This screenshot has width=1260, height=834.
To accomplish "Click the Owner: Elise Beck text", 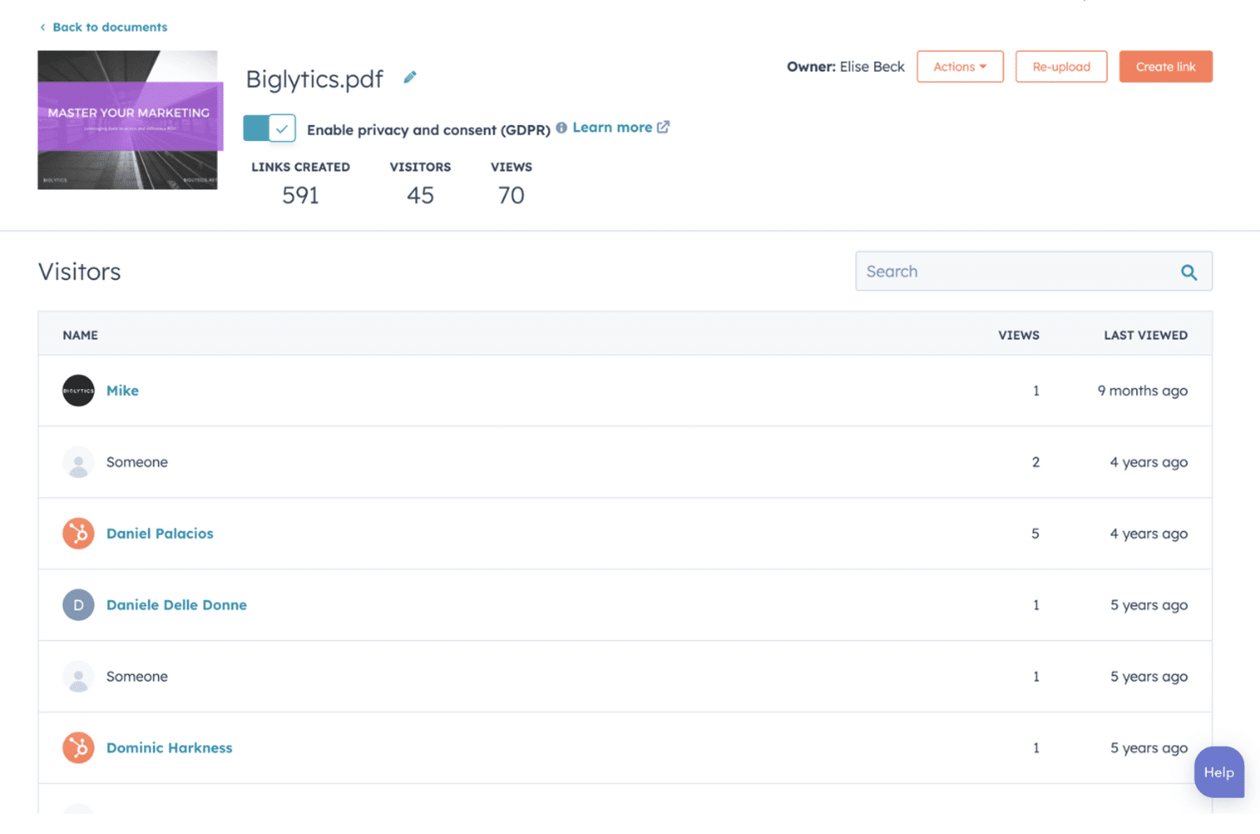I will pos(845,67).
